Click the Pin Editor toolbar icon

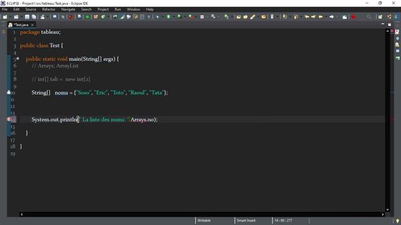coord(345,17)
